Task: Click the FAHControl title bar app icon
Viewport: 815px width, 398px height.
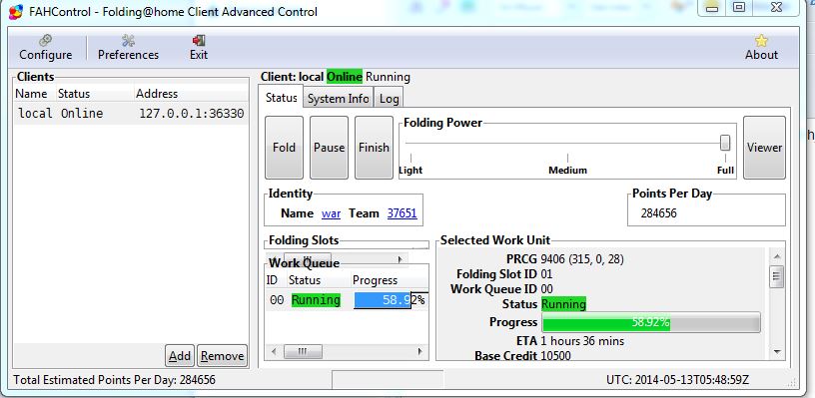Action: coord(16,11)
